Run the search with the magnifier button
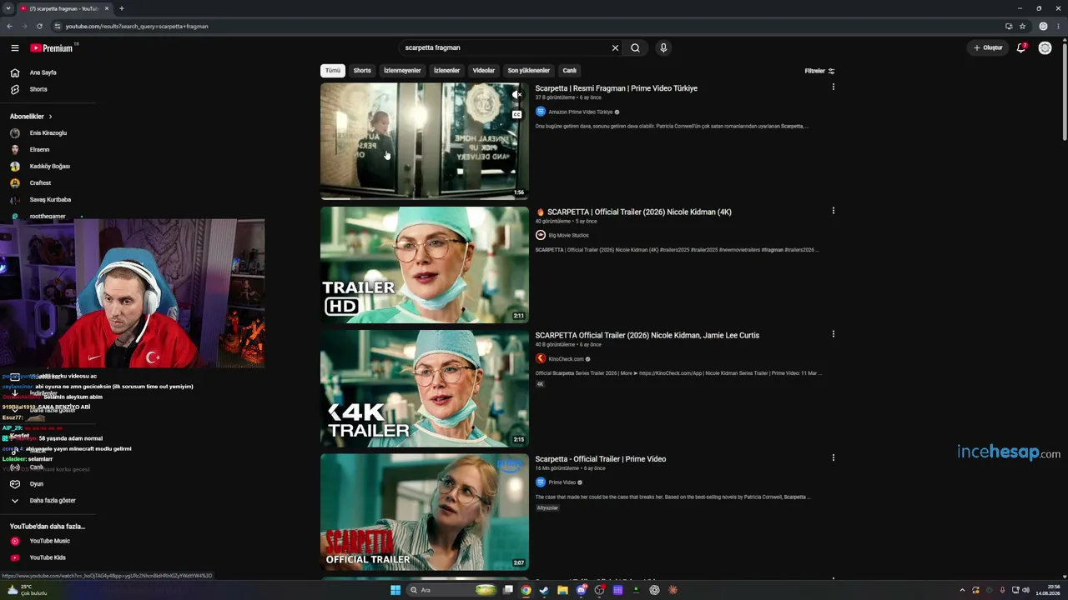The height and width of the screenshot is (600, 1068). tap(635, 48)
